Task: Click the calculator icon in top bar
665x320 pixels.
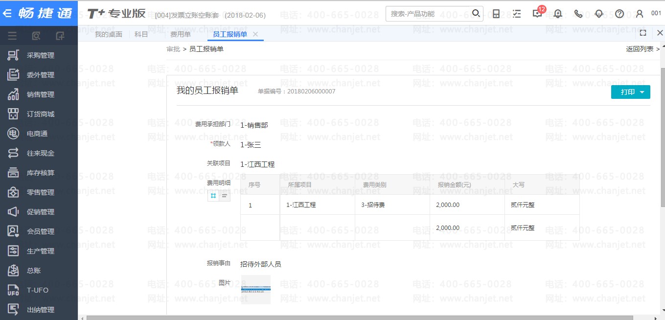Action: tap(496, 14)
